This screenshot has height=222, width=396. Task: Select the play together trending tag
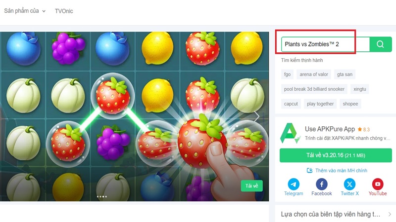(320, 104)
